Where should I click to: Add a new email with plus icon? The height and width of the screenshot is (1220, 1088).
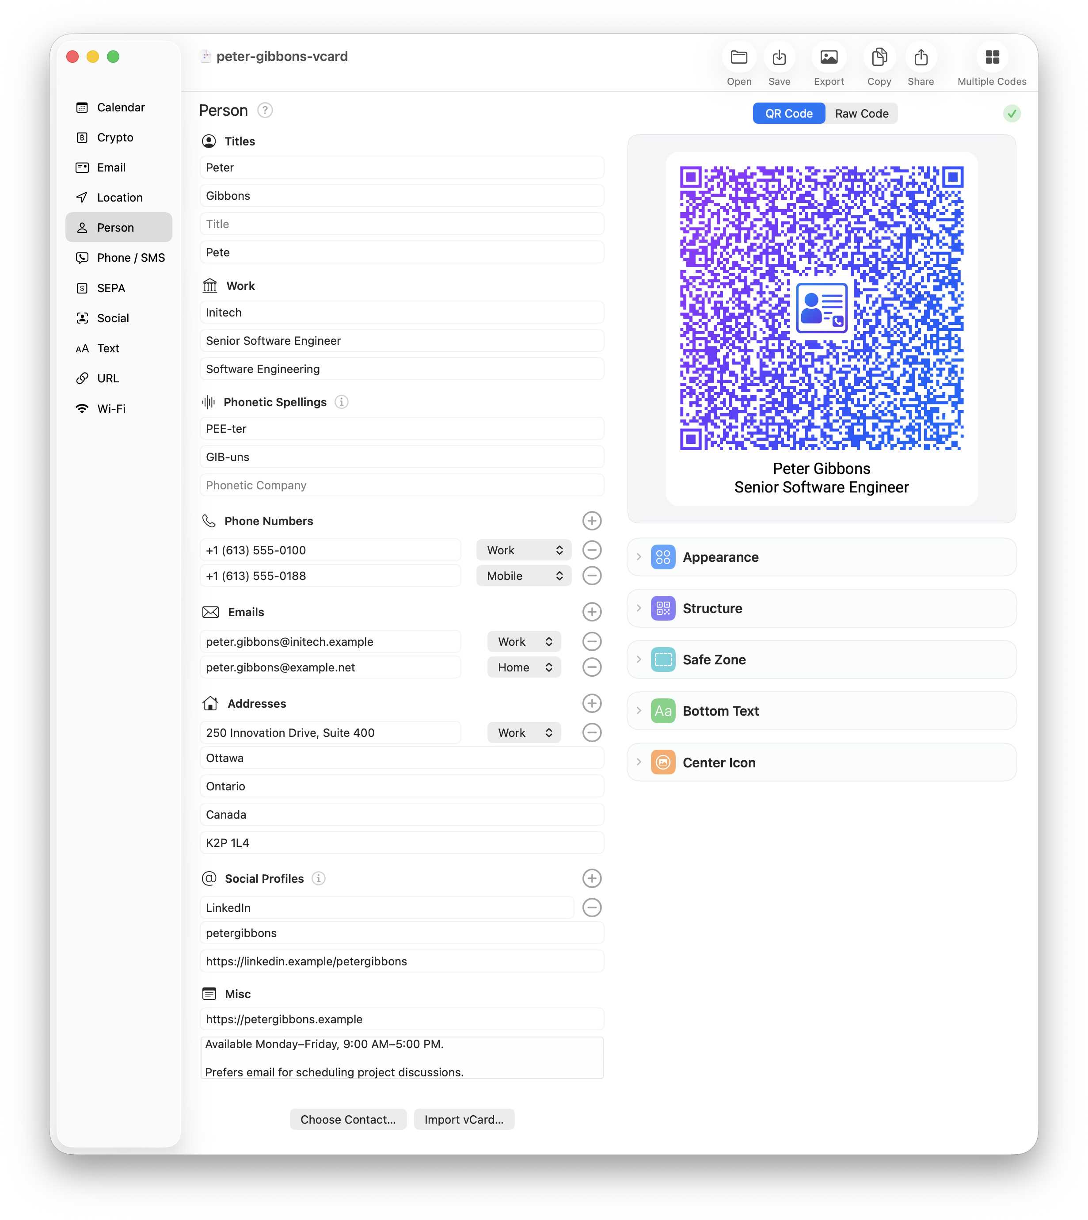592,612
